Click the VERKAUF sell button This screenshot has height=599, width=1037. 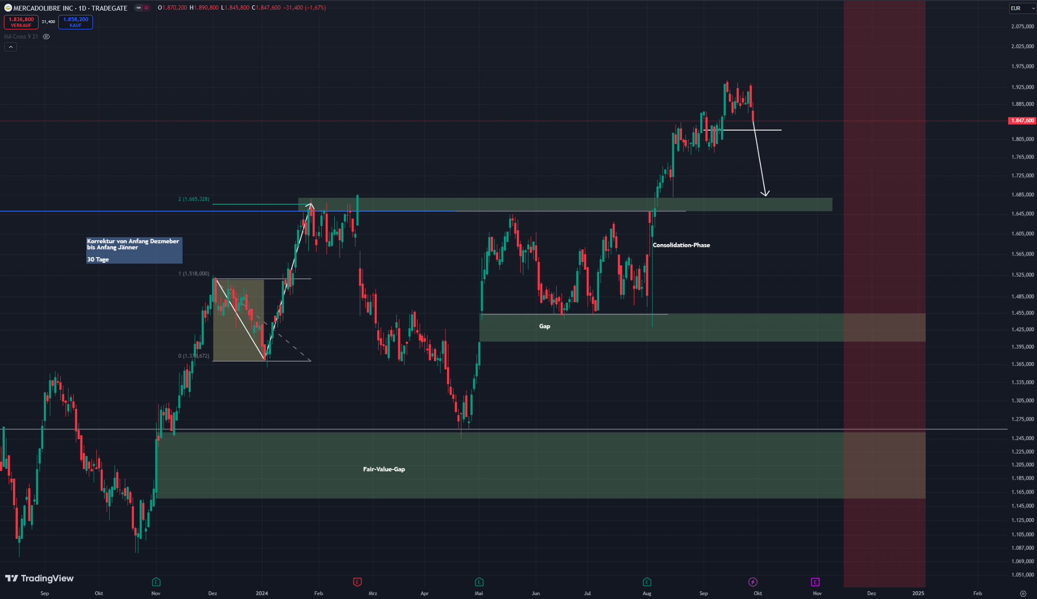point(21,22)
